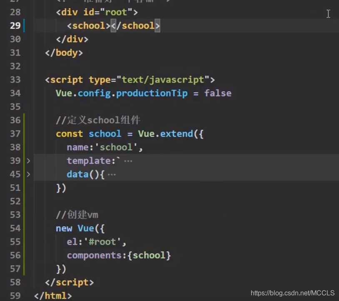Screen dimensions: 339x301
Task: Click line number 54 in the gutter
Action: pos(15,228)
